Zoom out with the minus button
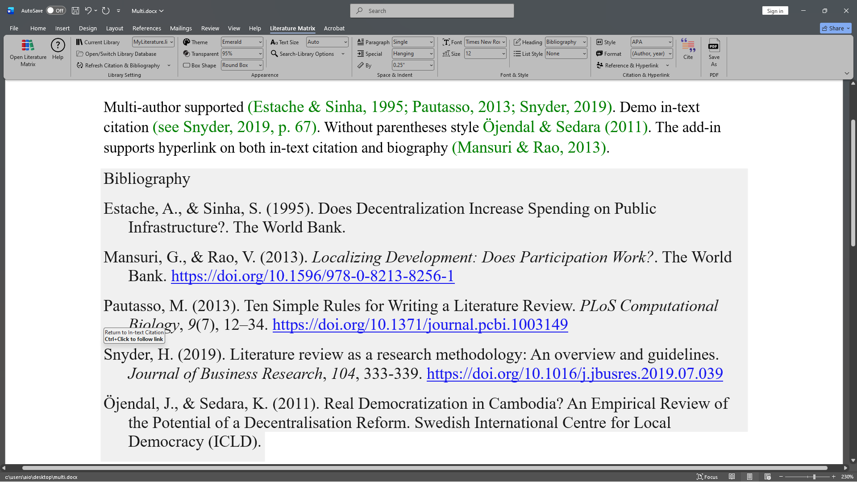This screenshot has height=482, width=857. tap(781, 477)
